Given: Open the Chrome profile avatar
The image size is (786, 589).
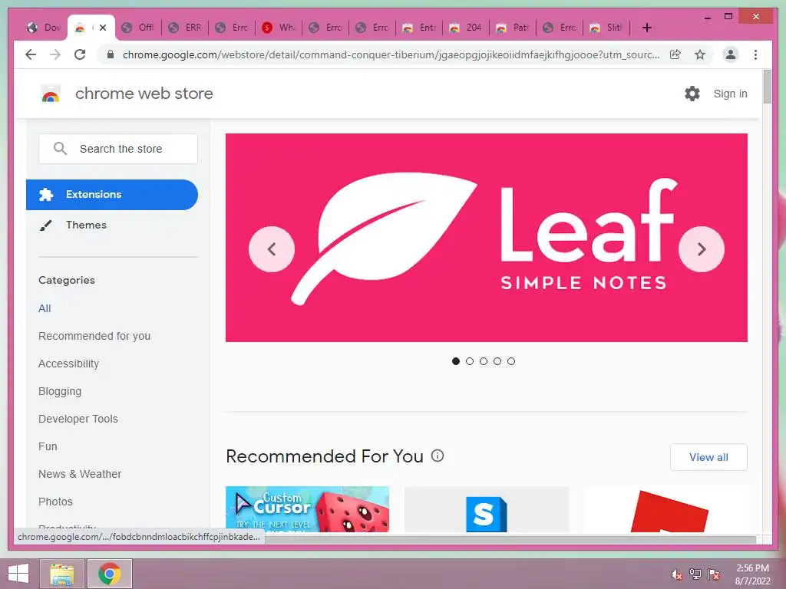Looking at the screenshot, I should [x=731, y=54].
